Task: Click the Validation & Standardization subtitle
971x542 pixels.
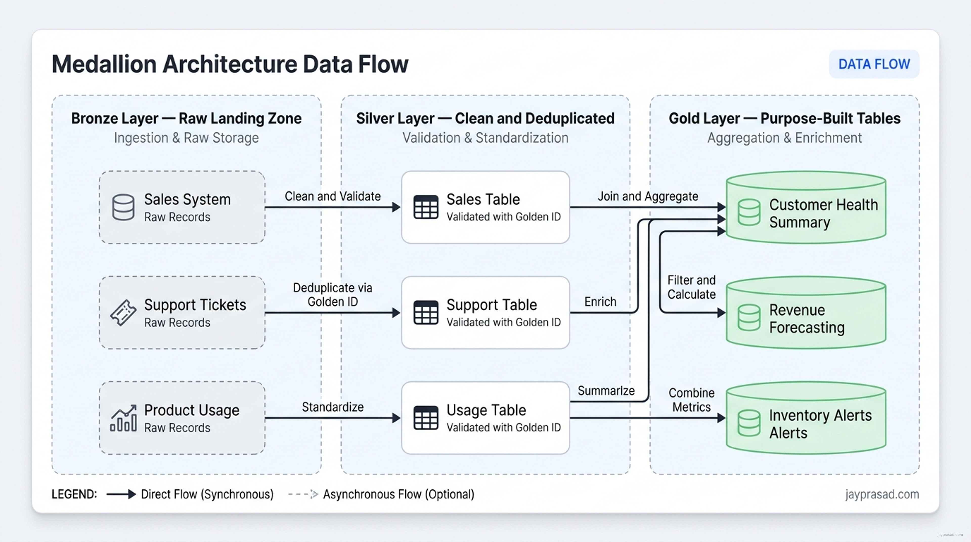Action: 485,138
